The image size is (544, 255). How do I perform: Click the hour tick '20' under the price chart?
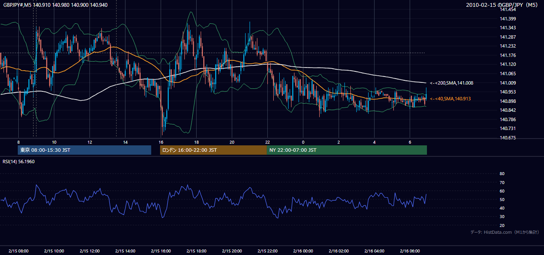click(x=232, y=142)
